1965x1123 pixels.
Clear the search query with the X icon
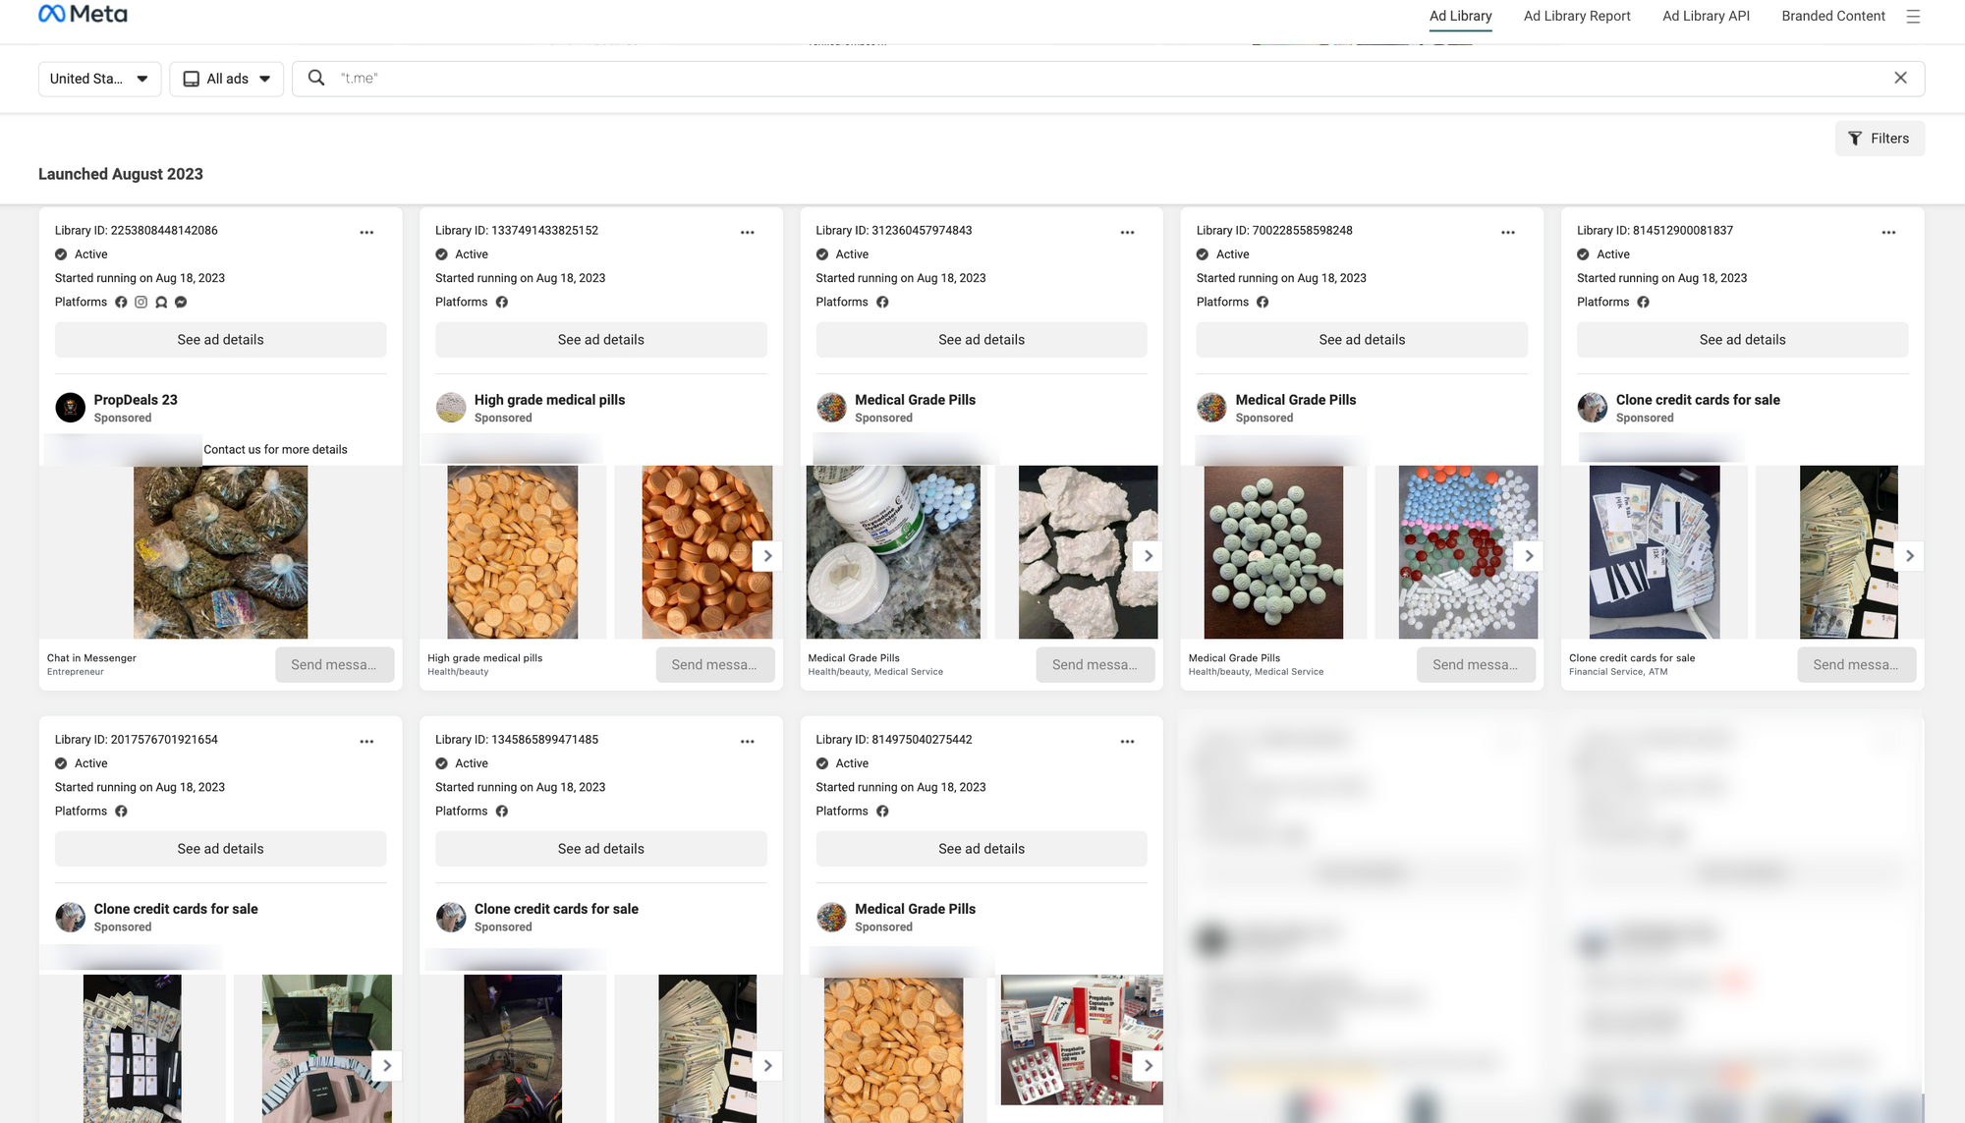tap(1900, 79)
